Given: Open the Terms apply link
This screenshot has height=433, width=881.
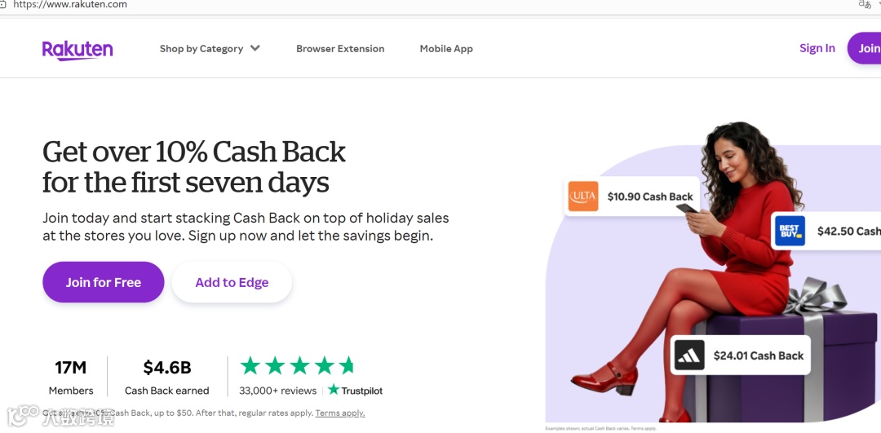Looking at the screenshot, I should coord(340,413).
